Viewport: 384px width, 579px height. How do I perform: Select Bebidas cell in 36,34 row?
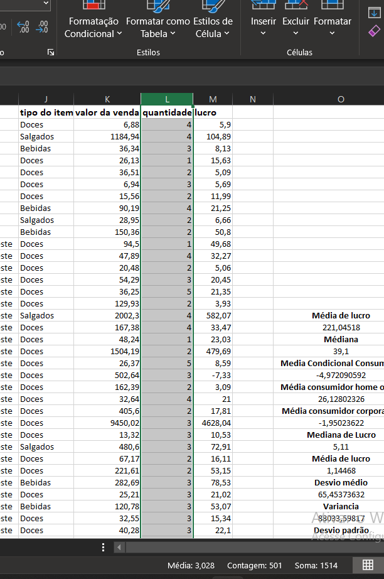(x=46, y=148)
